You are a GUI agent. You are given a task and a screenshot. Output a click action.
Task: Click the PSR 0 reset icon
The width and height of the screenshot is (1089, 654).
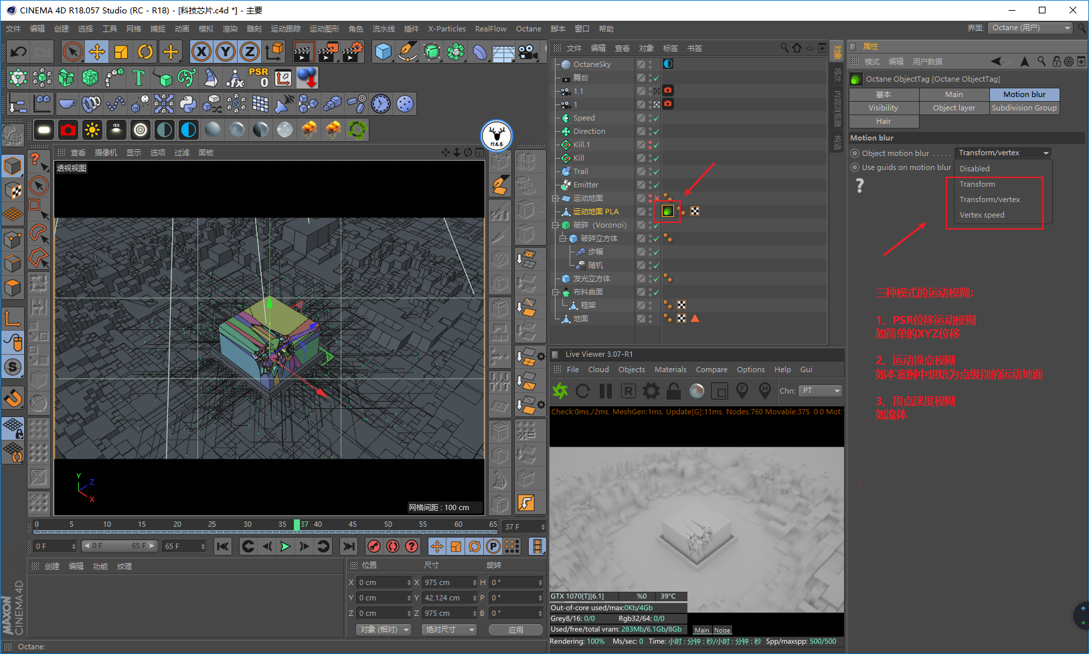(x=259, y=78)
